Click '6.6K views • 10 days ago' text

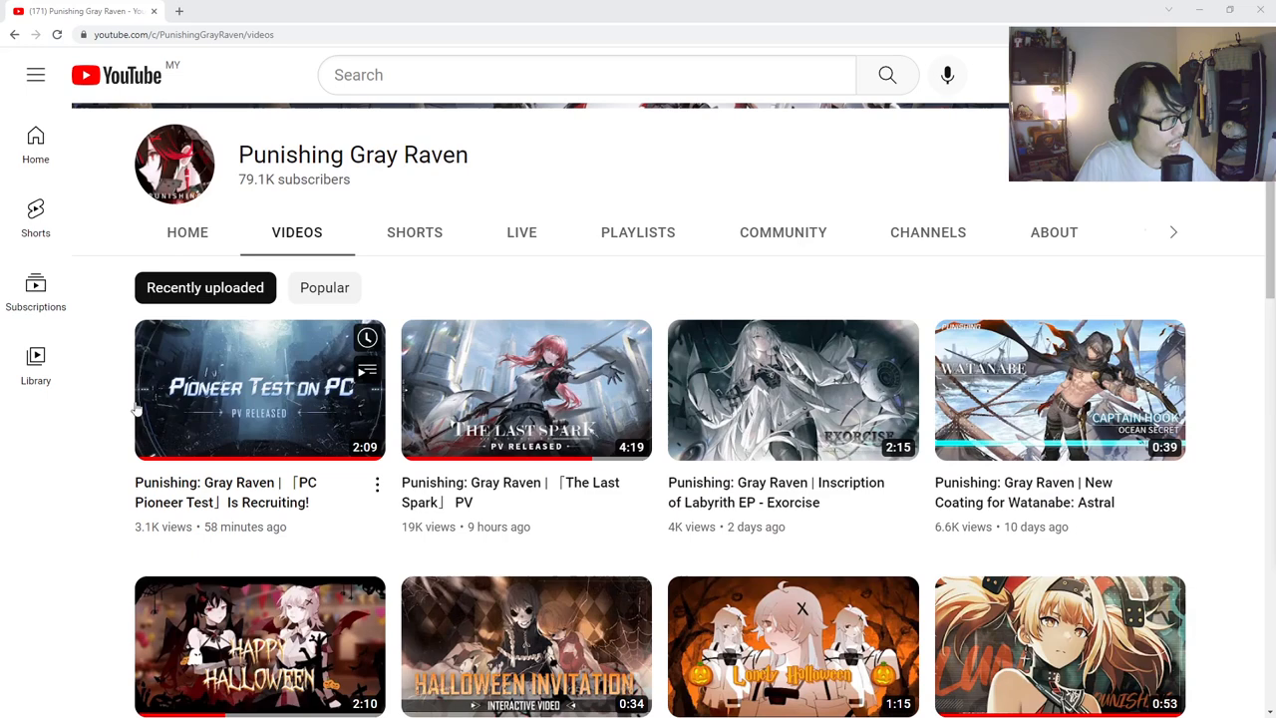[1002, 527]
